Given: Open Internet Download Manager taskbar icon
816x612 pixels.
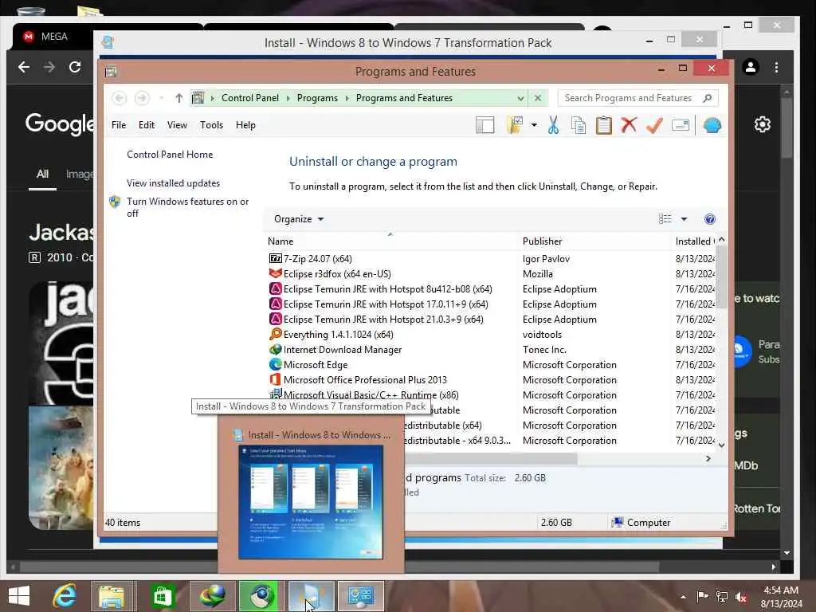Looking at the screenshot, I should click(x=212, y=596).
